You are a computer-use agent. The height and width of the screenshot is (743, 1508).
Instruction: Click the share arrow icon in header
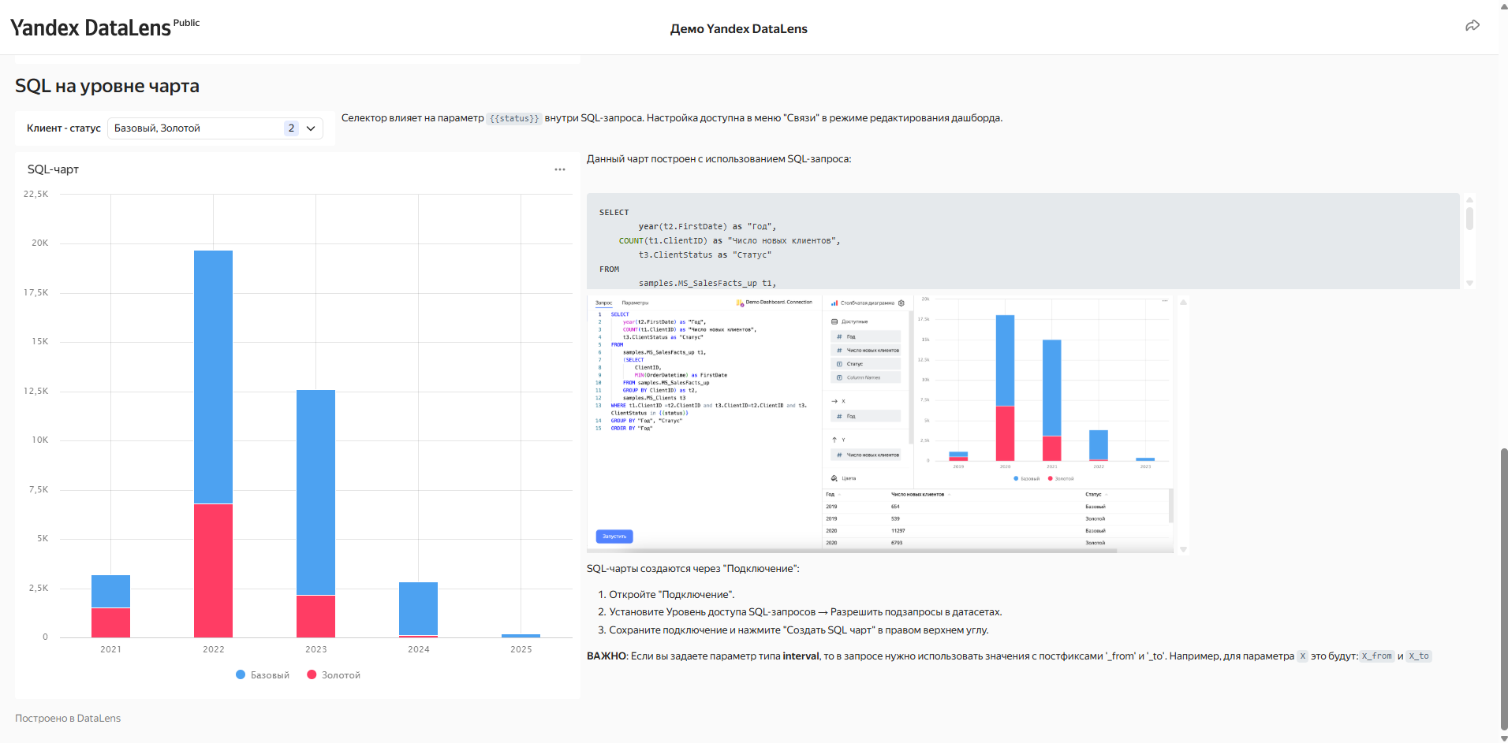point(1472,26)
